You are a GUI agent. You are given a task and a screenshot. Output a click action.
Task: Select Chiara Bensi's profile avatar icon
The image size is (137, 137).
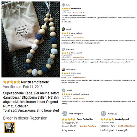[x=63, y=49]
